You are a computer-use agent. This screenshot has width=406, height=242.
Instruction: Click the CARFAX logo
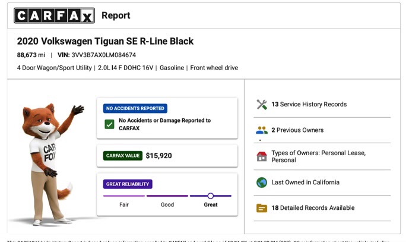click(x=54, y=15)
